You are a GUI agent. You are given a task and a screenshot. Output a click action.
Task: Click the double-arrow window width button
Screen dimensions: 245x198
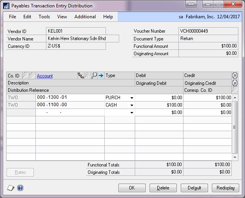point(191,4)
